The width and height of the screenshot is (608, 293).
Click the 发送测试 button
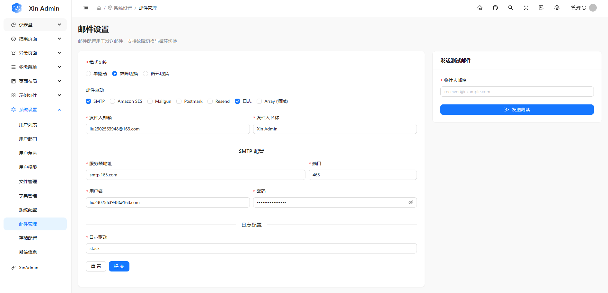pyautogui.click(x=517, y=110)
